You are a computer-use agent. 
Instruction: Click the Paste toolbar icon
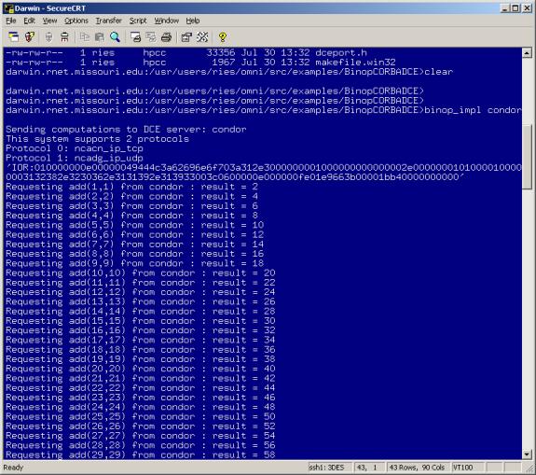tap(100, 36)
